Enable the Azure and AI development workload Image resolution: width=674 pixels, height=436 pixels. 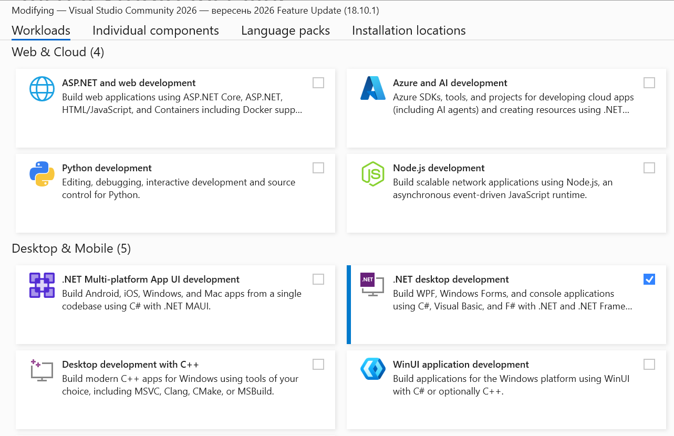649,82
